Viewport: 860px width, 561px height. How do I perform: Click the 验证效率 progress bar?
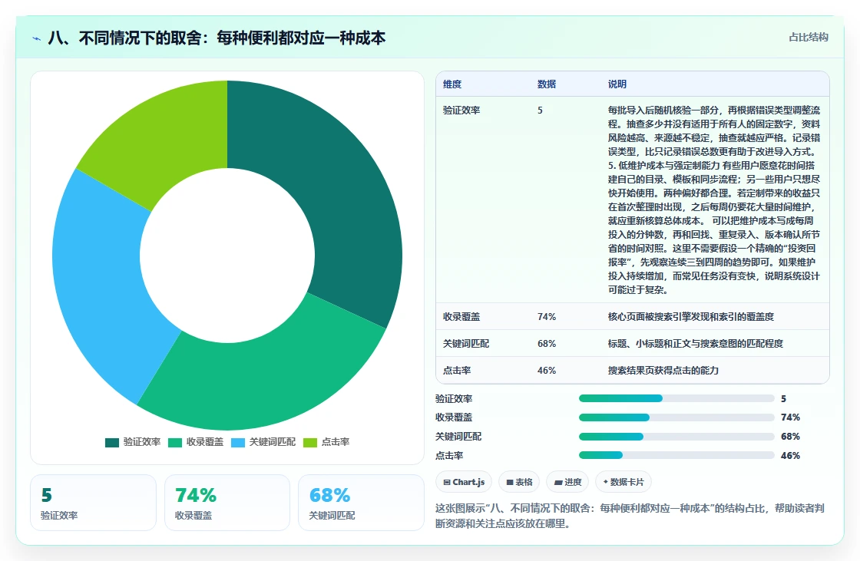pos(676,398)
